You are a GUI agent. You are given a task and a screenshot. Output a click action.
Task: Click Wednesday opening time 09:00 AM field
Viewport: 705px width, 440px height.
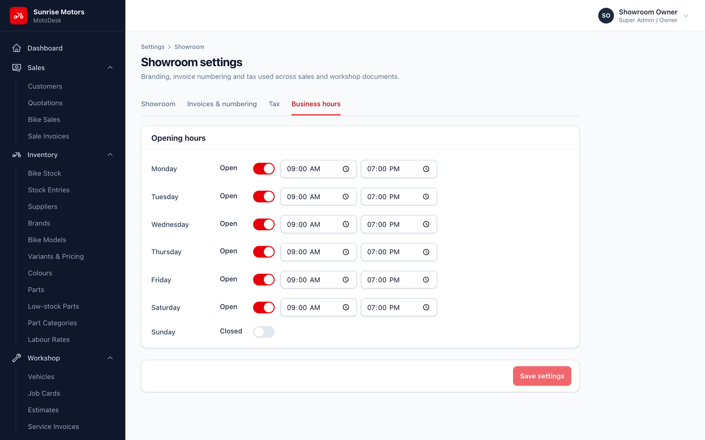point(319,224)
